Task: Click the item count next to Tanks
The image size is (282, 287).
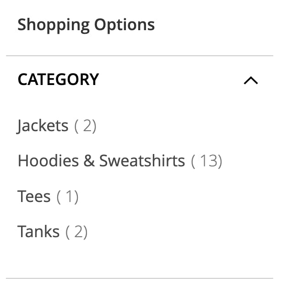Action: click(x=76, y=232)
